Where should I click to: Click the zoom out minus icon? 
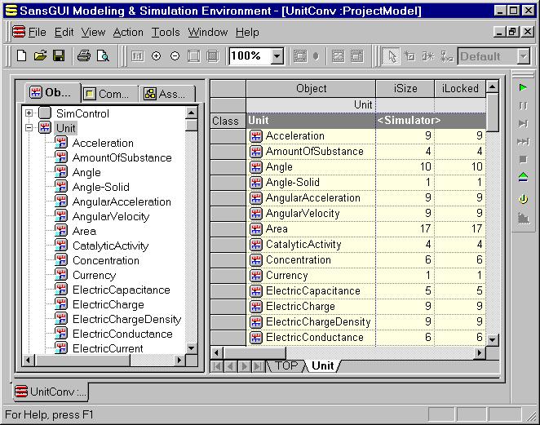coord(175,56)
